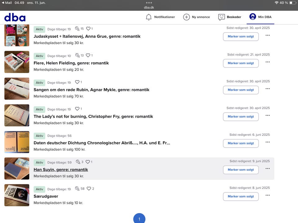Screen dimensions: 298x223
Task: Open The Lady's not for burning listing
Action: [x=93, y=116]
